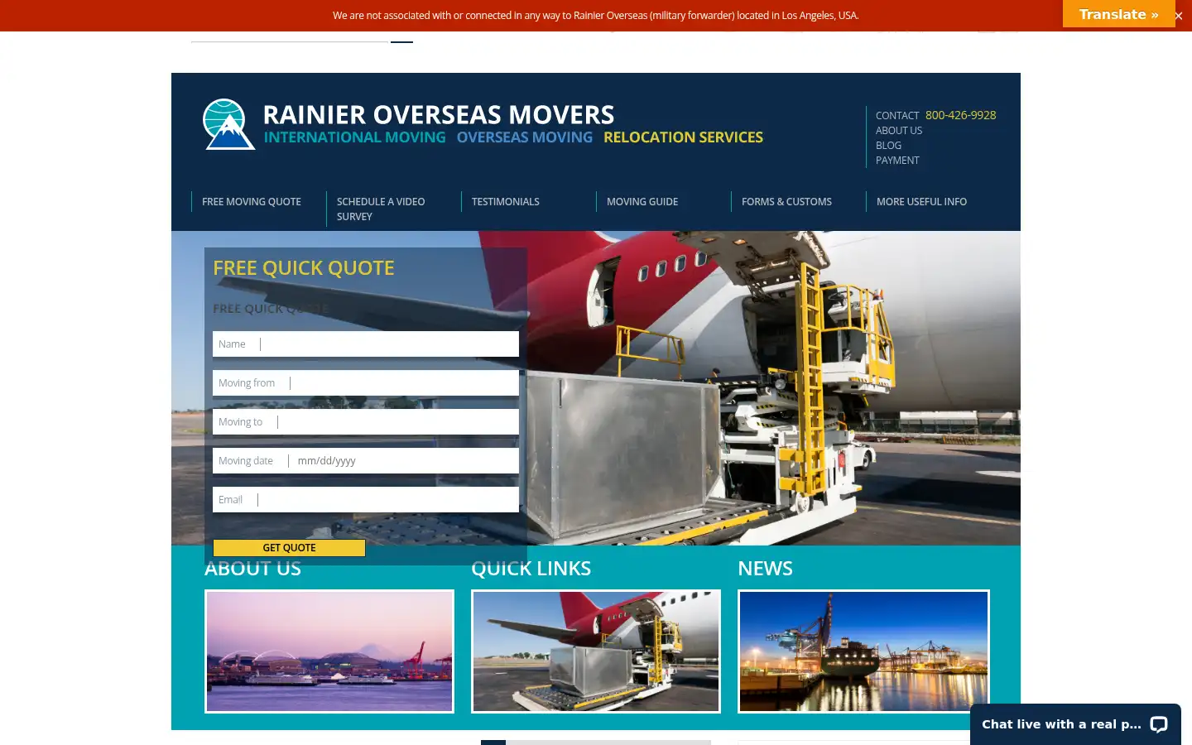Open the Quick Links airplane cargo thumbnail
Viewport: 1192px width, 745px height.
pos(596,651)
